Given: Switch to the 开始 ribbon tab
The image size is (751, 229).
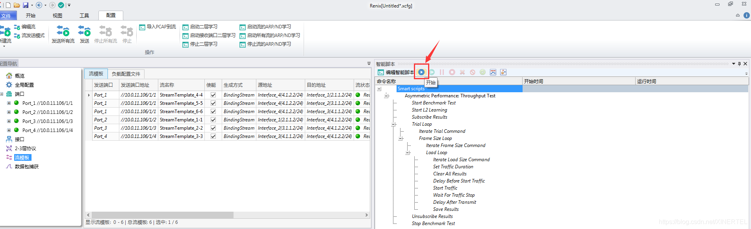Looking at the screenshot, I should pyautogui.click(x=31, y=16).
